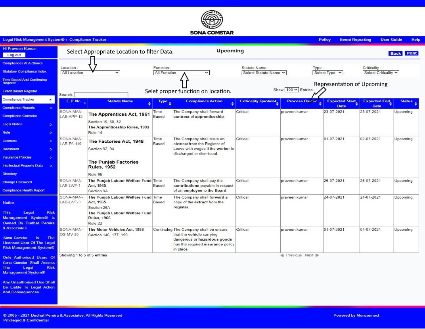Open the Select Statute Name dropdown
This screenshot has height=329, width=425.
pyautogui.click(x=264, y=73)
